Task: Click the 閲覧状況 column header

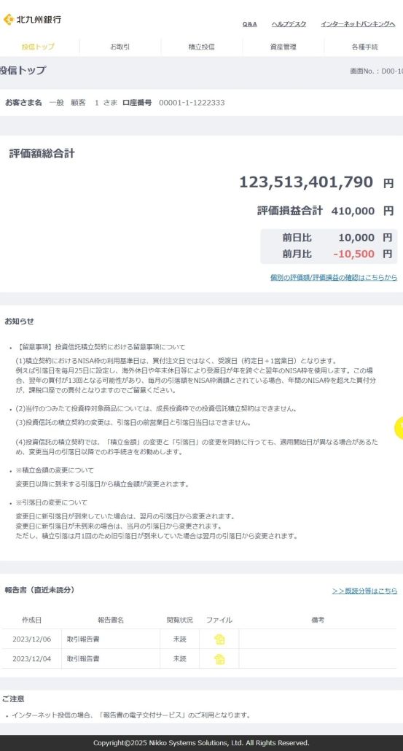Action: click(x=179, y=620)
